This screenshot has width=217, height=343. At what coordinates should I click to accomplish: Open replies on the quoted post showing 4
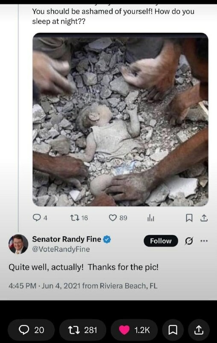click(x=40, y=218)
